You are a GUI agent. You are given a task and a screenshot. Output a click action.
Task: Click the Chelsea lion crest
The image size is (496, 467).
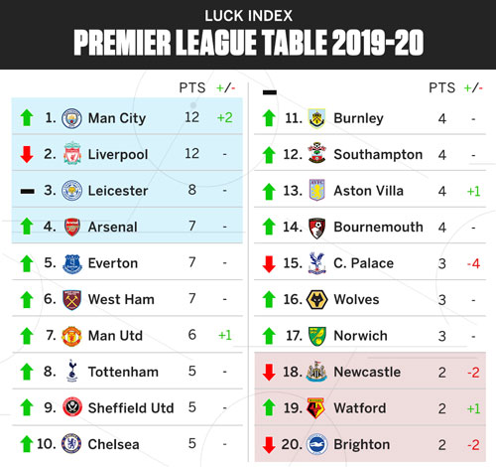point(71,443)
